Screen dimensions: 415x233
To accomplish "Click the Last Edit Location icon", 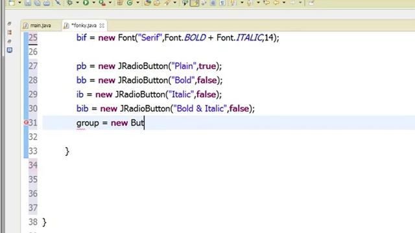I will pos(267,3).
